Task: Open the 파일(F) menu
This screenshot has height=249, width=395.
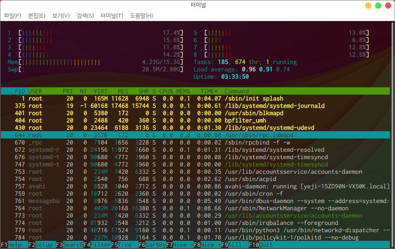Action: (x=12, y=16)
